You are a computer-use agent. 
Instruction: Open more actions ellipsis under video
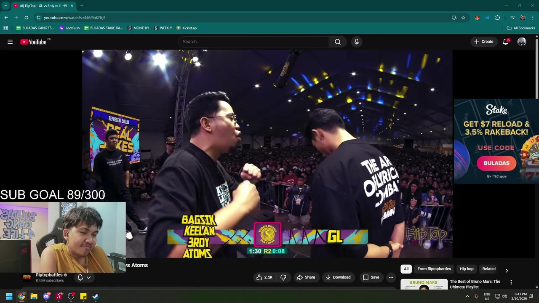point(391,277)
